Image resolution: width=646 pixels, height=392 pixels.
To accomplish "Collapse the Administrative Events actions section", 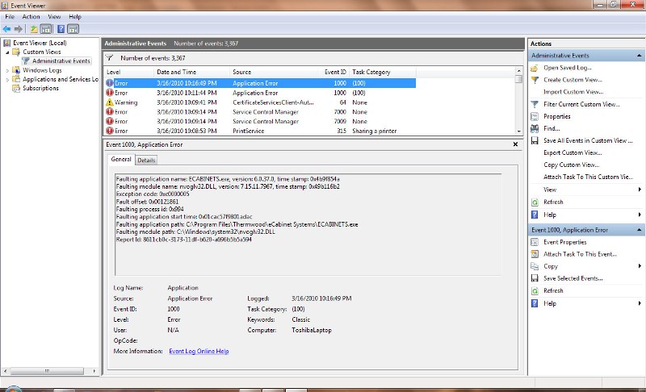I will [x=639, y=56].
